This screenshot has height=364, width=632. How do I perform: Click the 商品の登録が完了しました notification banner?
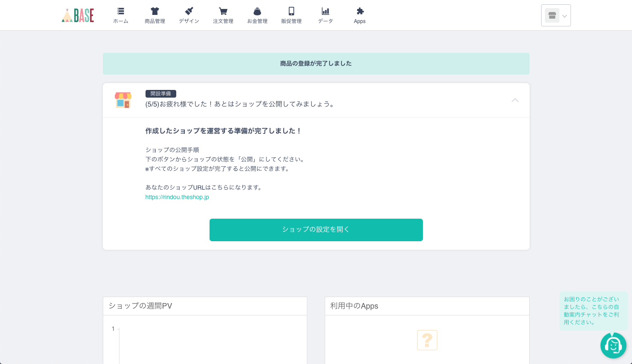pyautogui.click(x=316, y=64)
